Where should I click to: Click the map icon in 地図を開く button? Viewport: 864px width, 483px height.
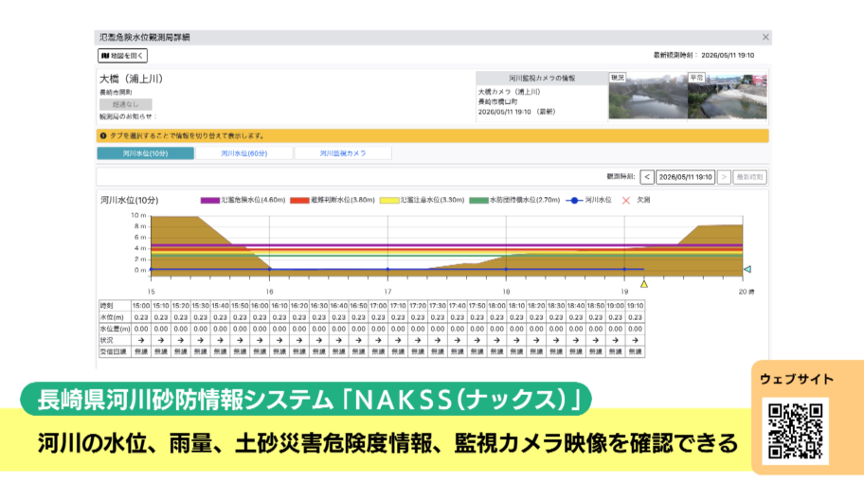point(105,56)
